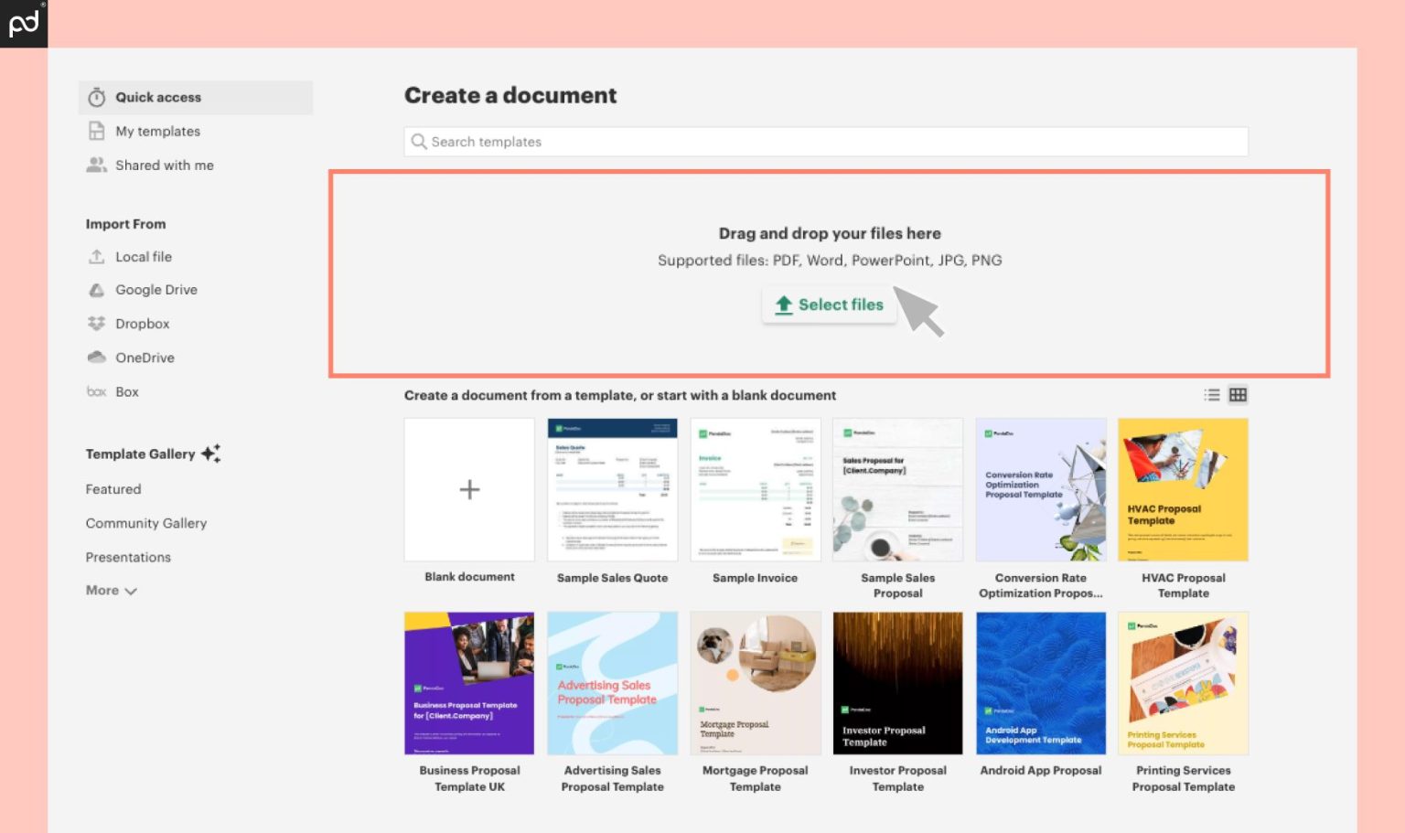Create a new Blank document
The width and height of the screenshot is (1405, 833).
[x=468, y=489]
